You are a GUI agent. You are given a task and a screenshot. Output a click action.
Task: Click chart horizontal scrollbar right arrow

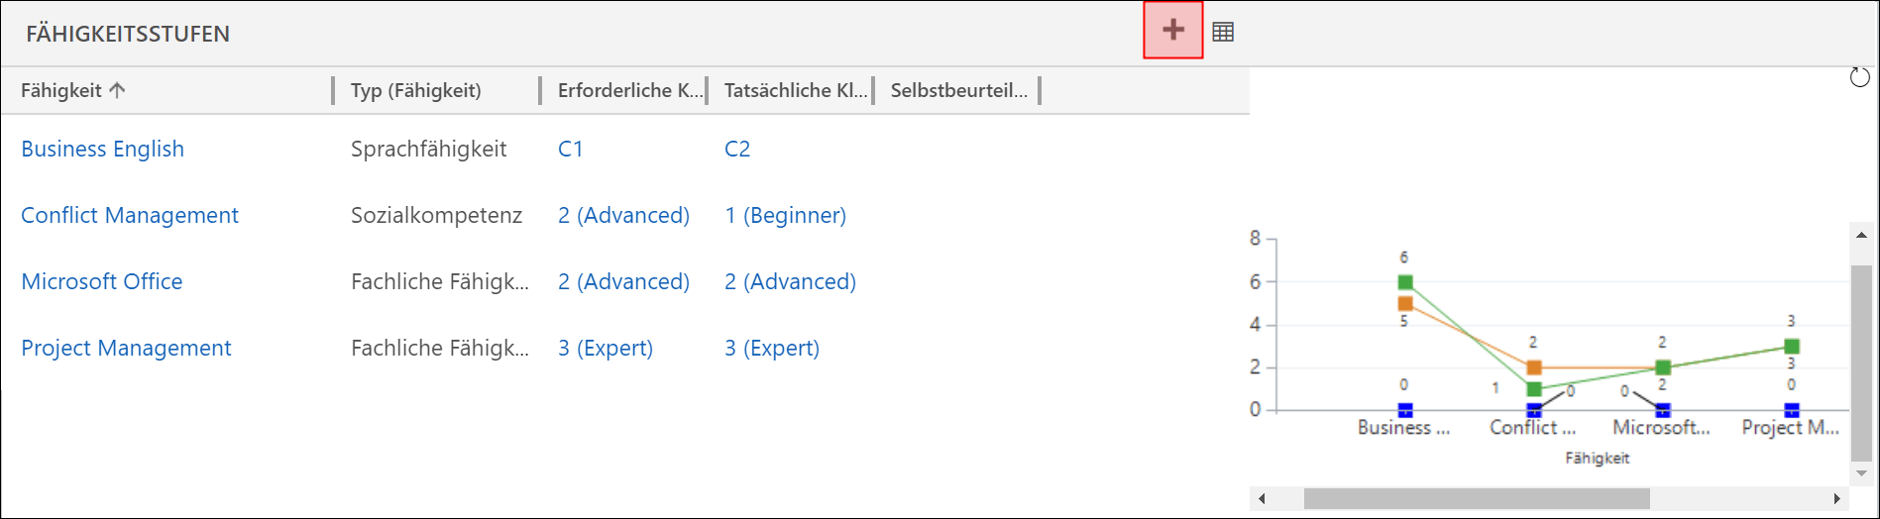[x=1836, y=498]
